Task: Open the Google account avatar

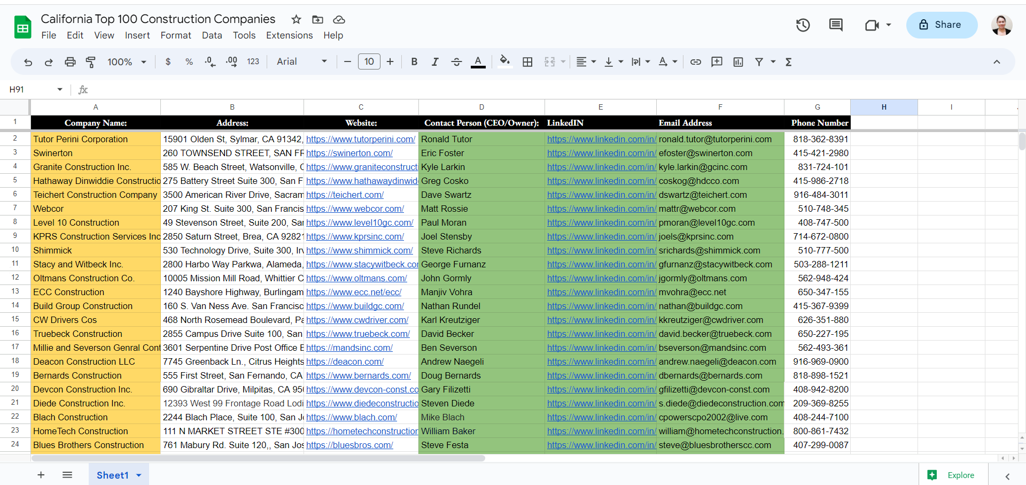Action: click(1002, 25)
